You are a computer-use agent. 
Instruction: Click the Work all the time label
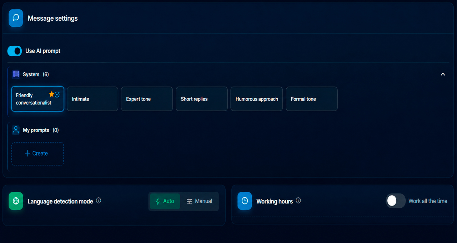point(428,201)
